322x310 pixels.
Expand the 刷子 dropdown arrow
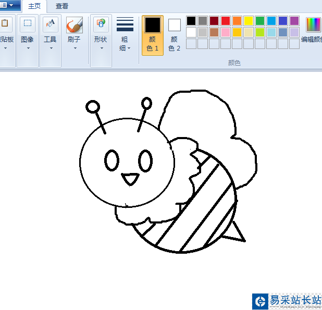coord(75,48)
